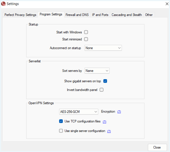Image resolution: width=170 pixels, height=152 pixels.
Task: Click the Perfect Privacy app icon in title bar
Action: 3,4
